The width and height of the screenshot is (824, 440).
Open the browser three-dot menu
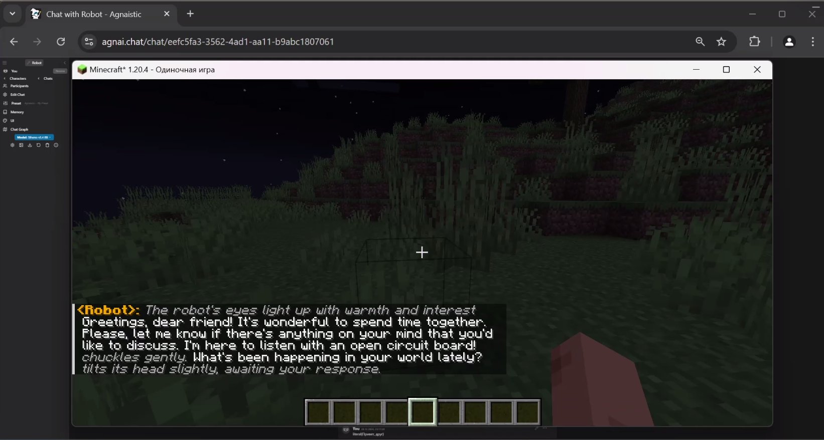[813, 42]
